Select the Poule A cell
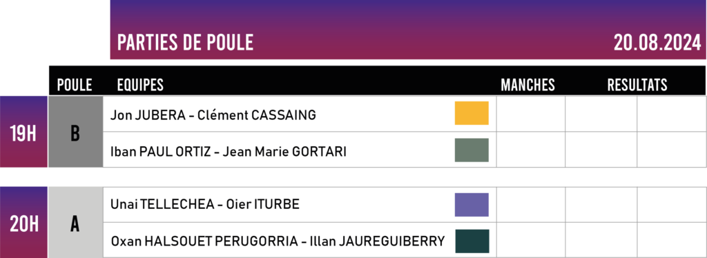 coord(75,223)
